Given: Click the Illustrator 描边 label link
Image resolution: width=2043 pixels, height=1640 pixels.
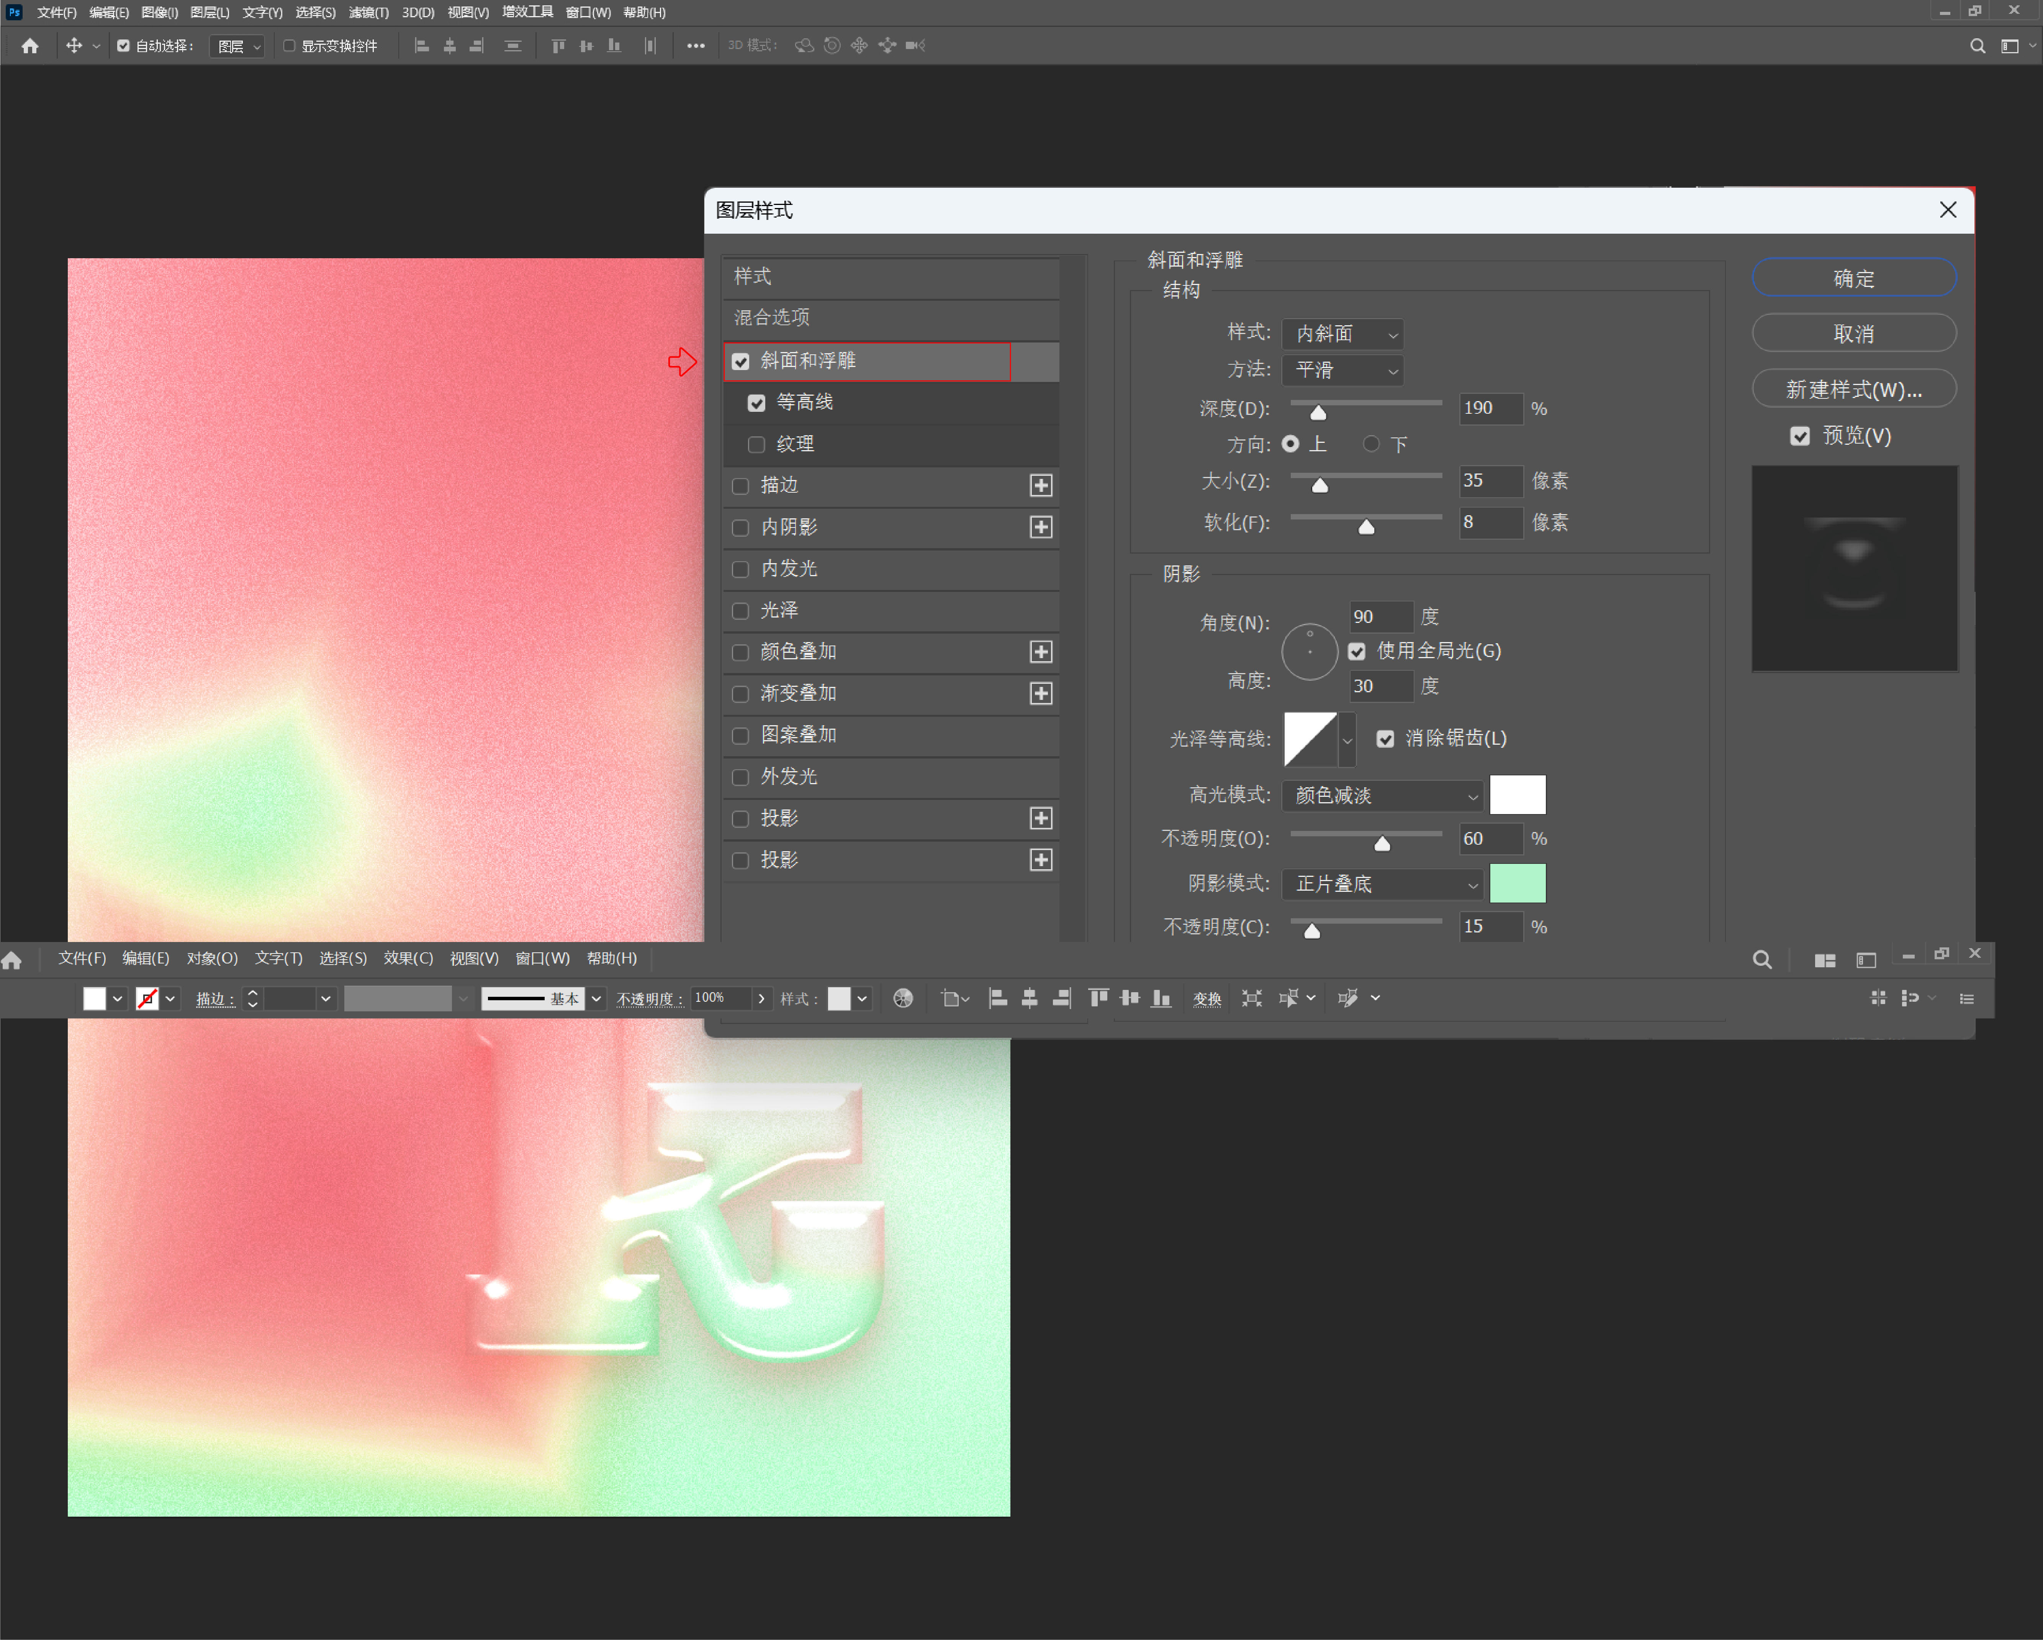Looking at the screenshot, I should pyautogui.click(x=215, y=999).
